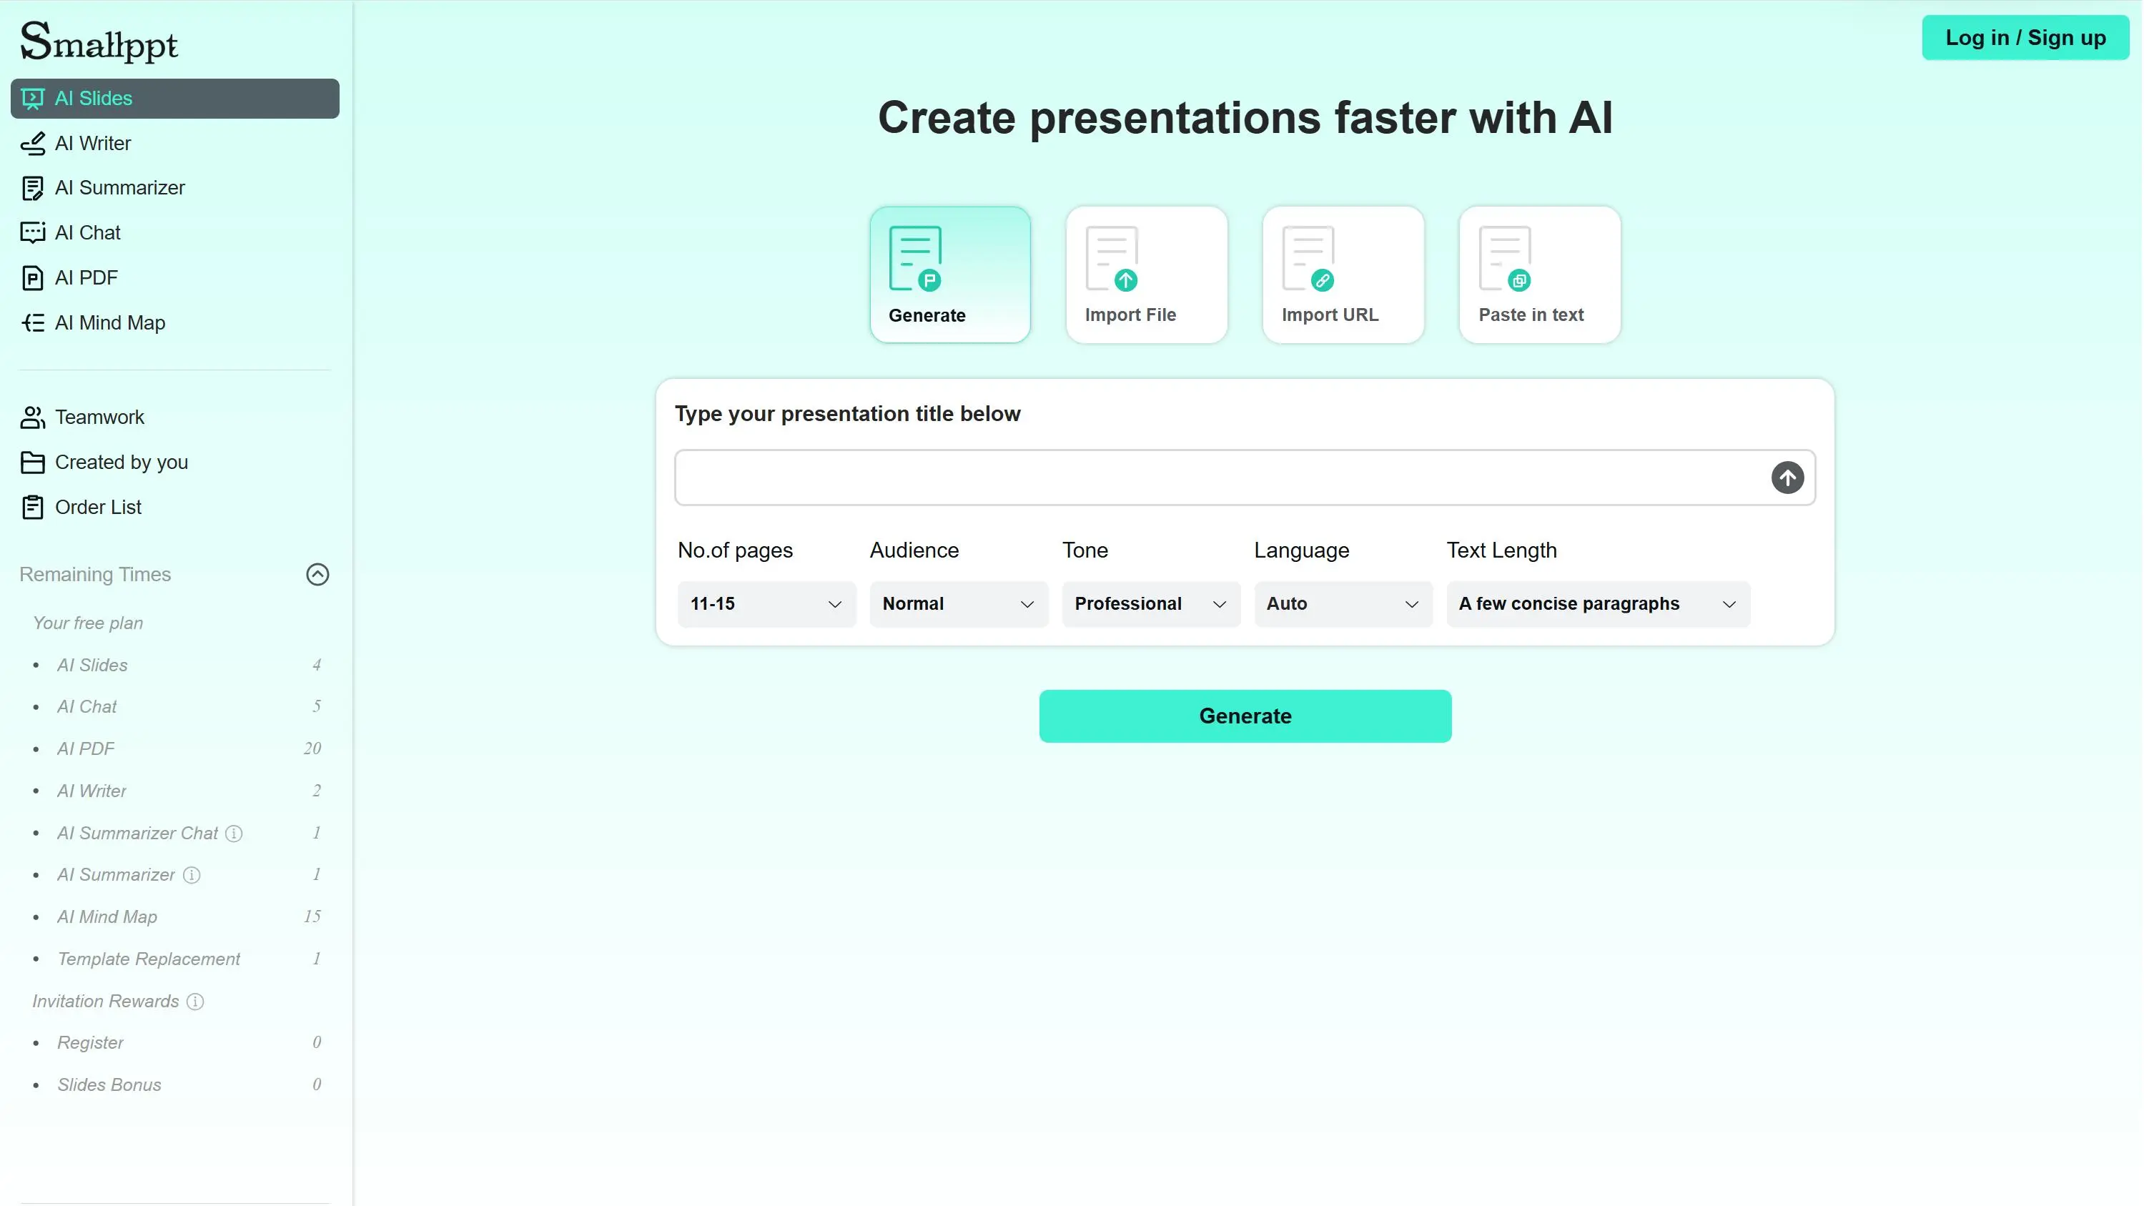This screenshot has height=1206, width=2144.
Task: Click the AI Summarizer Chat row text
Action: coord(137,833)
